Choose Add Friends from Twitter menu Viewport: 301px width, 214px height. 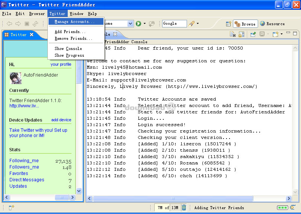tap(70, 32)
